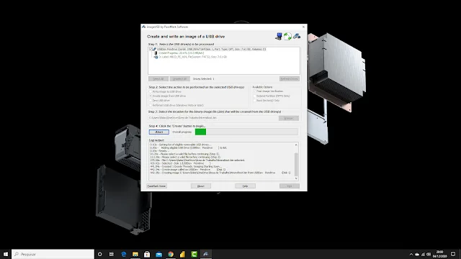The height and width of the screenshot is (259, 461).
Task: Click the Help button
Action: pyautogui.click(x=245, y=186)
